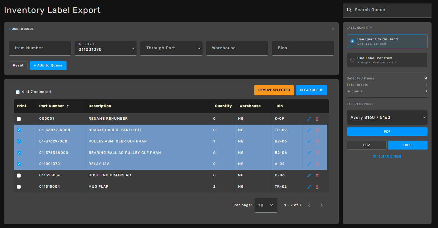Delete the MUD FLAP row
438x228 pixels.
tap(317, 187)
